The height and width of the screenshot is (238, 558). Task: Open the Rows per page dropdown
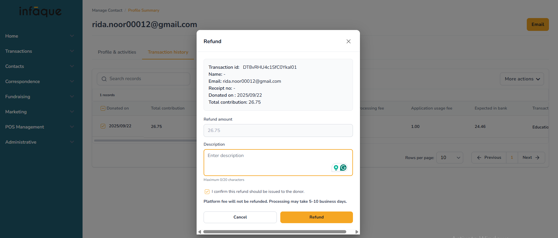[449, 158]
